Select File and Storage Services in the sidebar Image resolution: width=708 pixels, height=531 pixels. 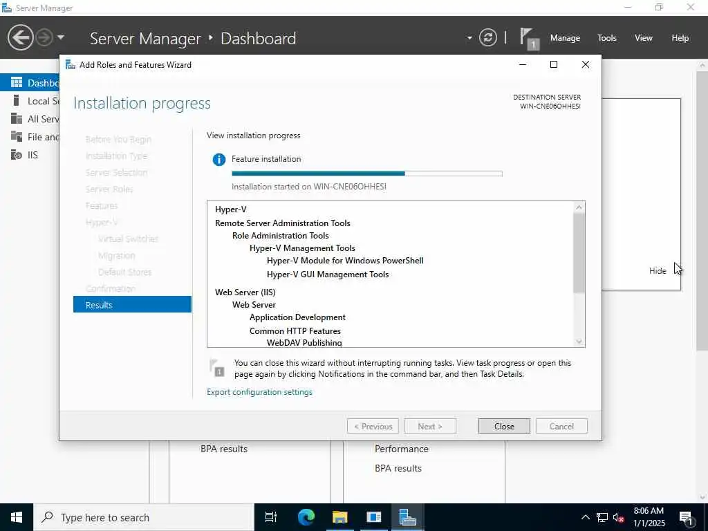[30, 137]
